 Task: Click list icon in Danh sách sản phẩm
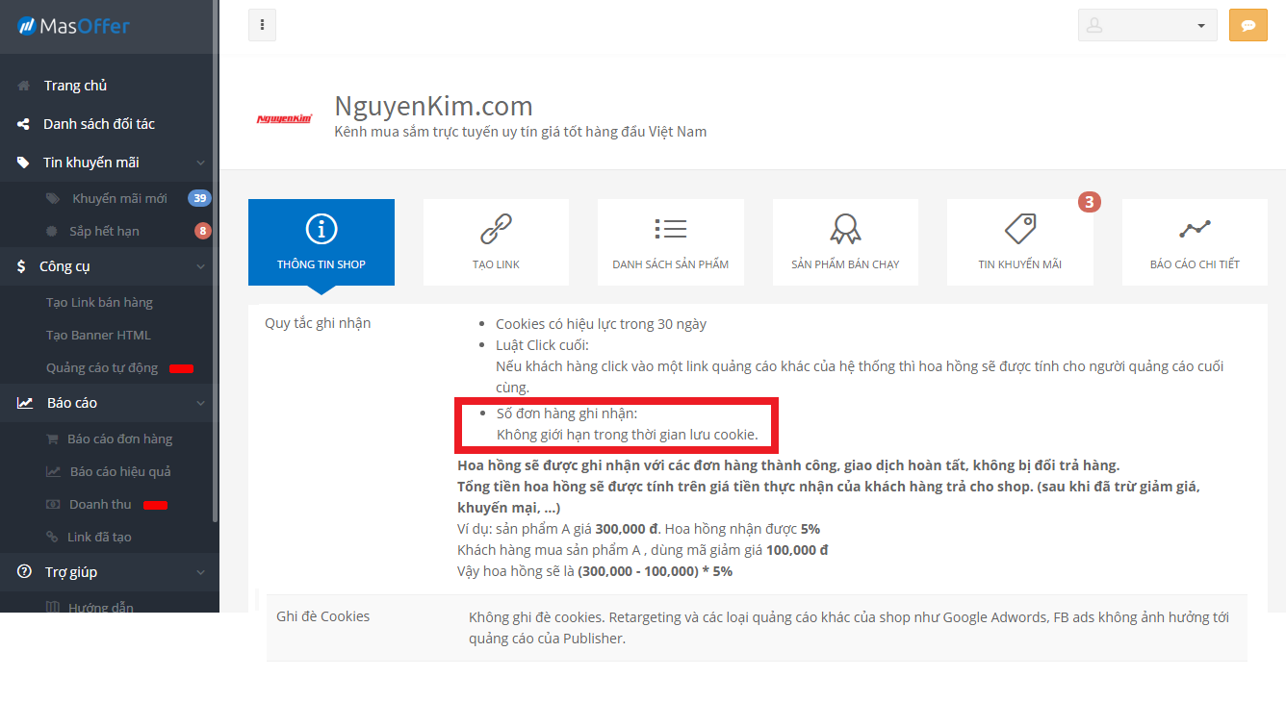(x=671, y=229)
